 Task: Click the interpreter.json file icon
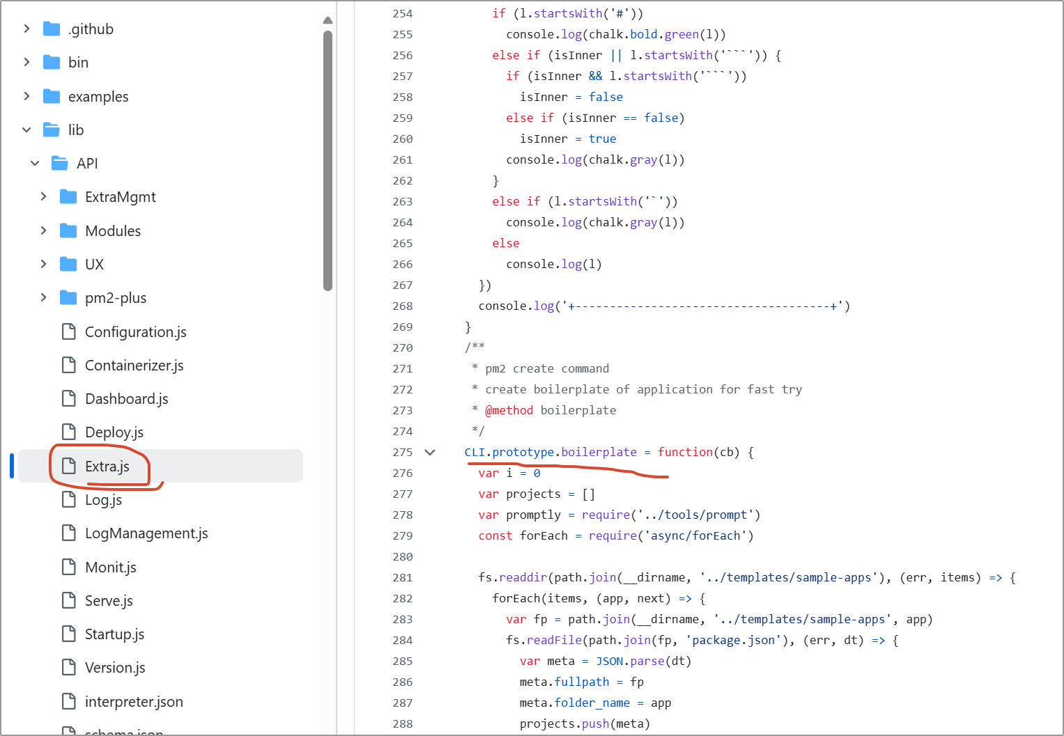pyautogui.click(x=69, y=701)
